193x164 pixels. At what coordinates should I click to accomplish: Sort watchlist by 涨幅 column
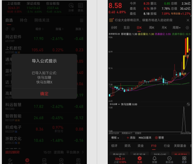pos(59,29)
